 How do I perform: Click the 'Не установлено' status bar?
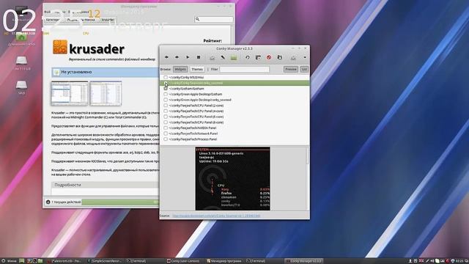[x=106, y=72]
